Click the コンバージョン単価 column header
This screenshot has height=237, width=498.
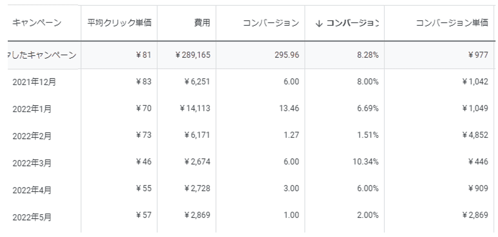pyautogui.click(x=451, y=23)
